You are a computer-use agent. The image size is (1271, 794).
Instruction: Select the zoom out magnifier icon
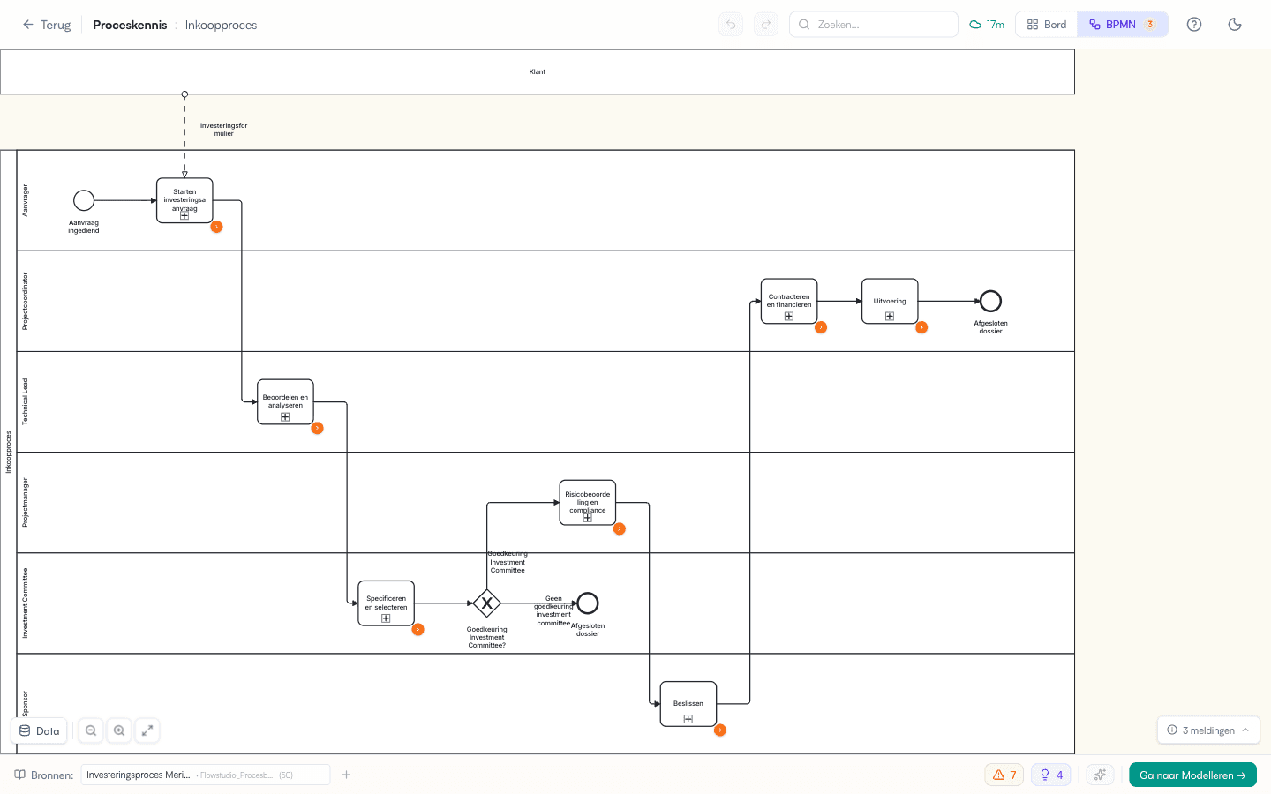point(91,730)
